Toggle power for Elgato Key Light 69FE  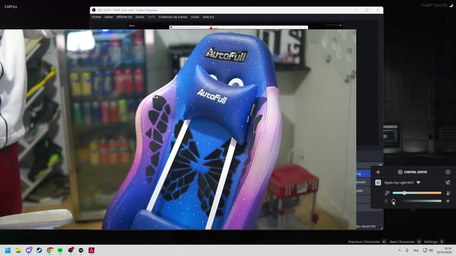(x=378, y=182)
